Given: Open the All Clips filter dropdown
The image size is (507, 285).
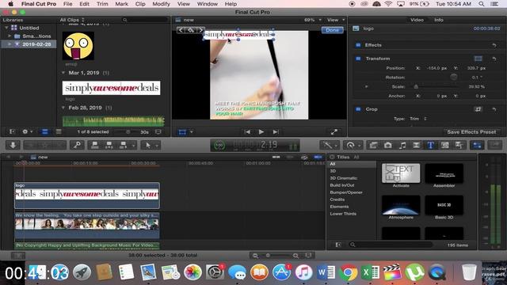Looking at the screenshot, I should [72, 20].
